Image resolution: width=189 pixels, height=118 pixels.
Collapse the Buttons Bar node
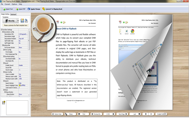(3, 45)
